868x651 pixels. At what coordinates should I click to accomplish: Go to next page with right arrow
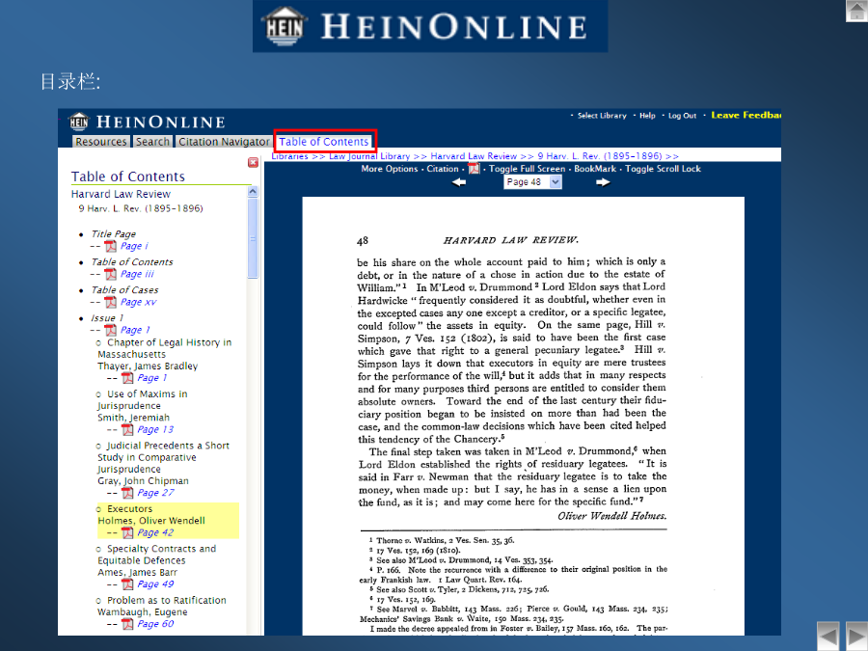pyautogui.click(x=603, y=182)
